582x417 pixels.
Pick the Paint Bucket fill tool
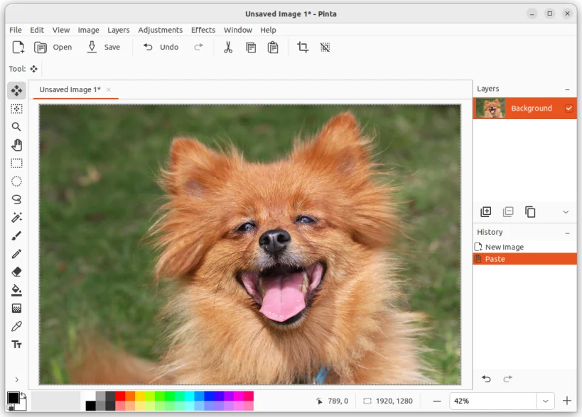(x=16, y=290)
